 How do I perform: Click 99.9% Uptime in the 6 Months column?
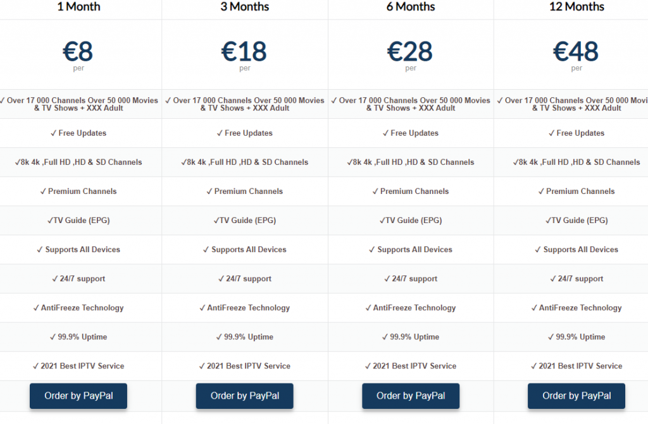point(411,337)
